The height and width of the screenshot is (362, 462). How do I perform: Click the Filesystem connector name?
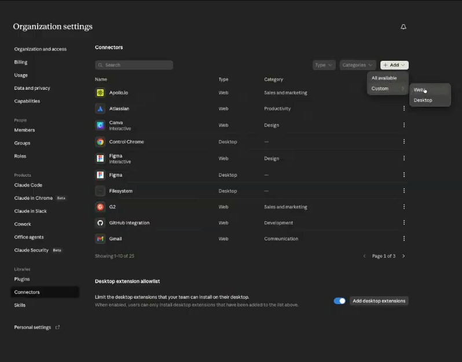[x=121, y=191]
